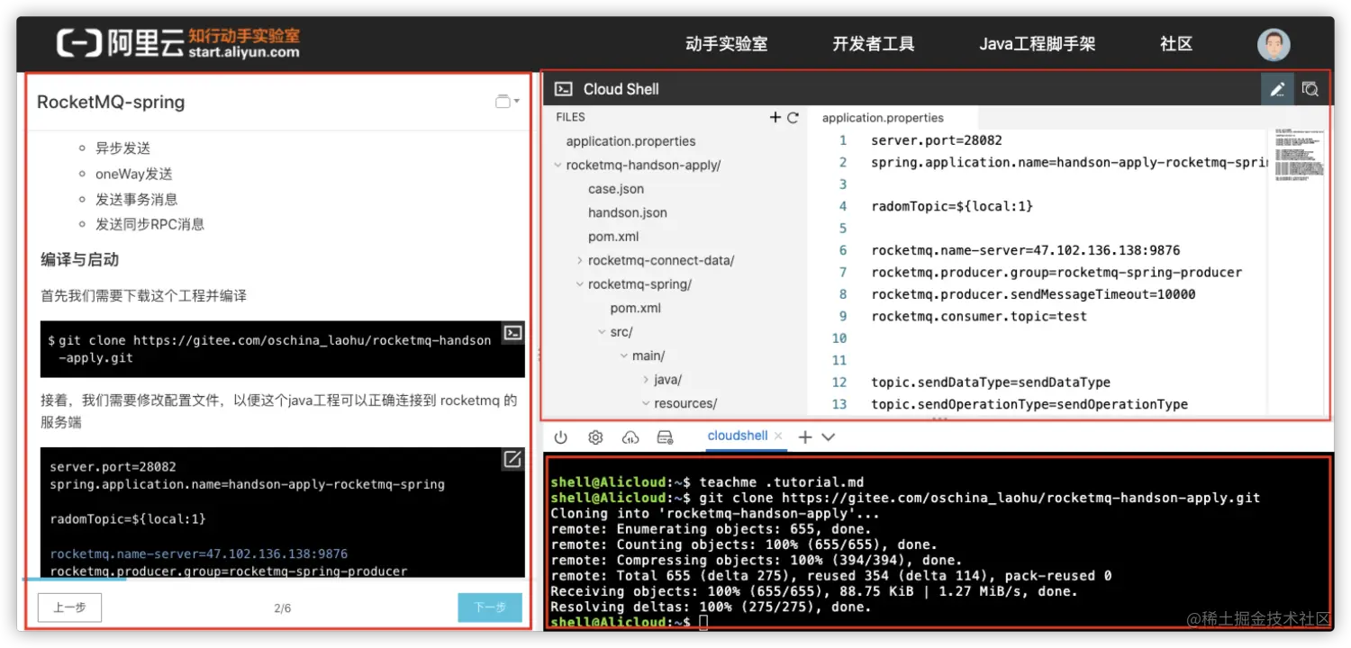
Task: Click editor line 6 name-server setting
Action: coord(1025,250)
